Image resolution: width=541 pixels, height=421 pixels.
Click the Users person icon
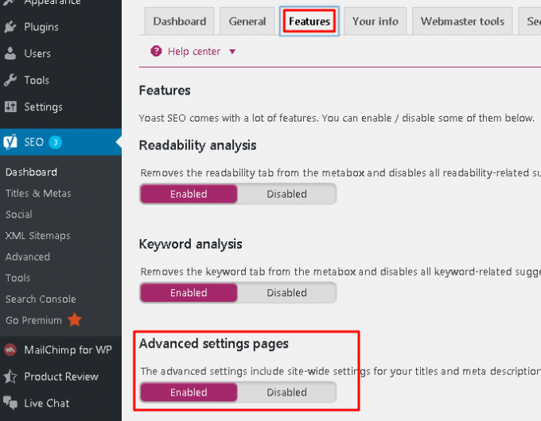pyautogui.click(x=10, y=53)
